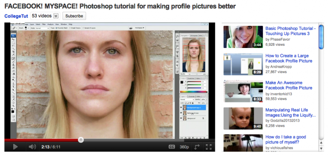Select the Background copy 2 layer row

[x=194, y=107]
